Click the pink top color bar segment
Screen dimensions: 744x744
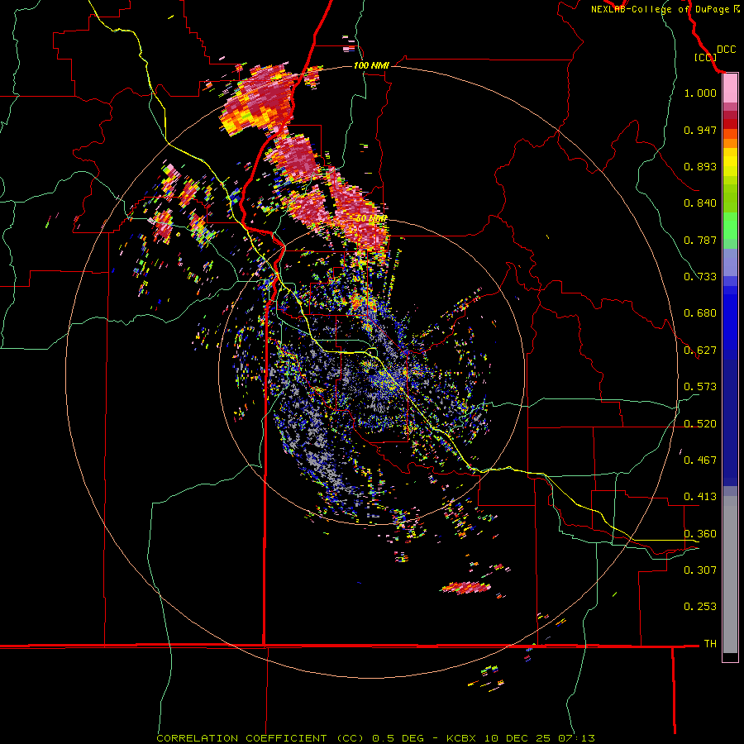tap(730, 88)
